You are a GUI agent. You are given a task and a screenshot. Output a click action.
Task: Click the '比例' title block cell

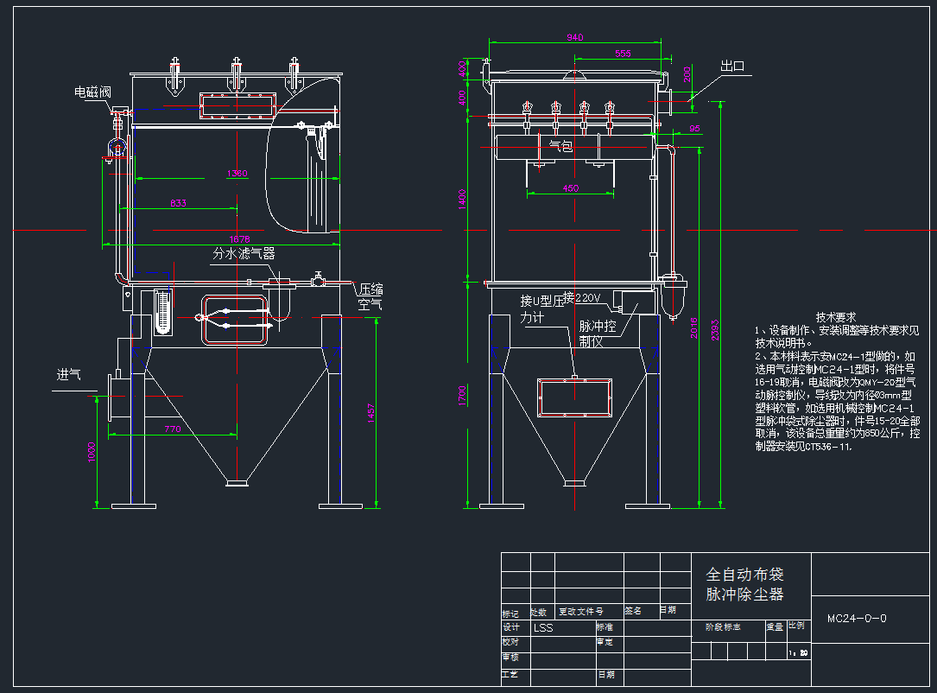(x=796, y=626)
